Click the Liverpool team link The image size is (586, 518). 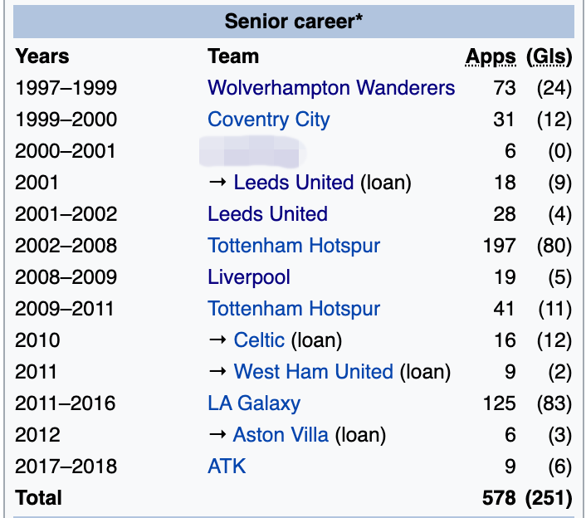click(x=249, y=277)
